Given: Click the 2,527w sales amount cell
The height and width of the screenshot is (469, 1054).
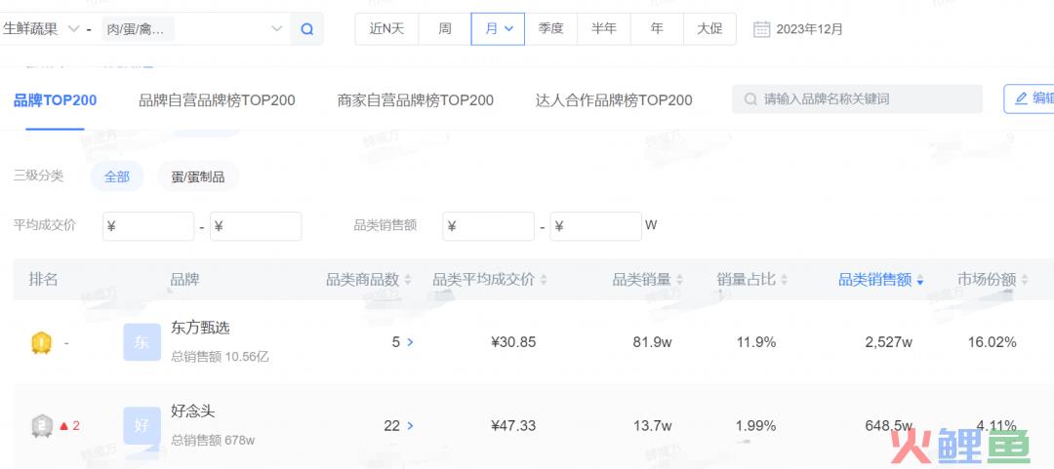Looking at the screenshot, I should pos(889,342).
